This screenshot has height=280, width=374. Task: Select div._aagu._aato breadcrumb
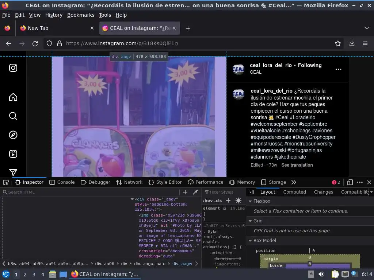(149, 264)
